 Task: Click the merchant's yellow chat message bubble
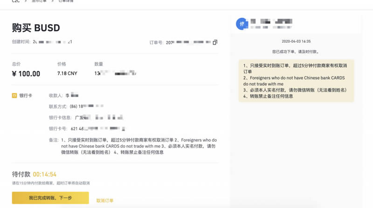[x=296, y=81]
